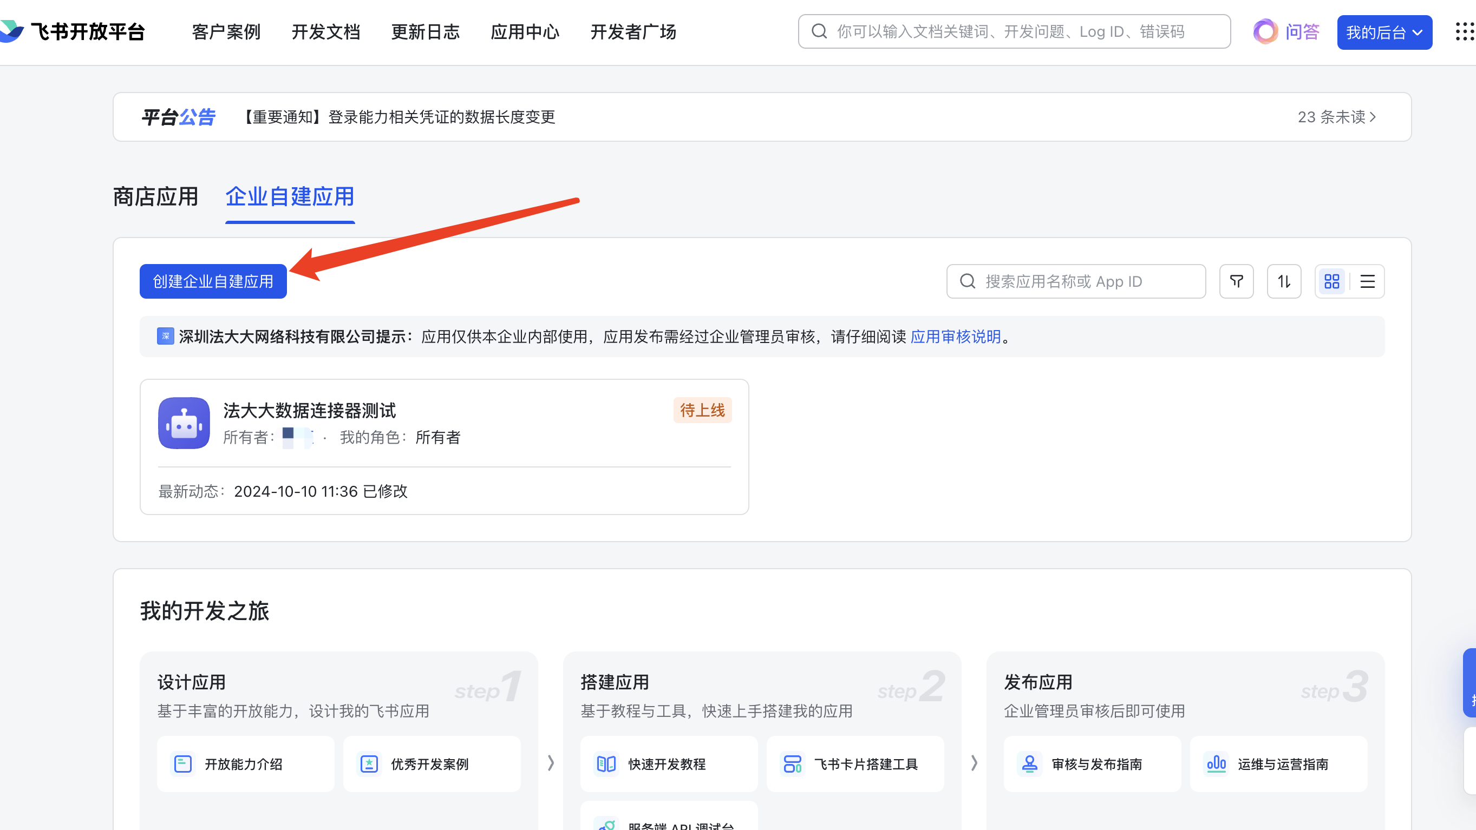
Task: Click the 设计应用 step heading
Action: (191, 682)
